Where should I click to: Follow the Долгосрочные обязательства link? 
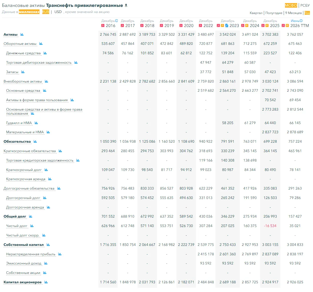(x=29, y=188)
